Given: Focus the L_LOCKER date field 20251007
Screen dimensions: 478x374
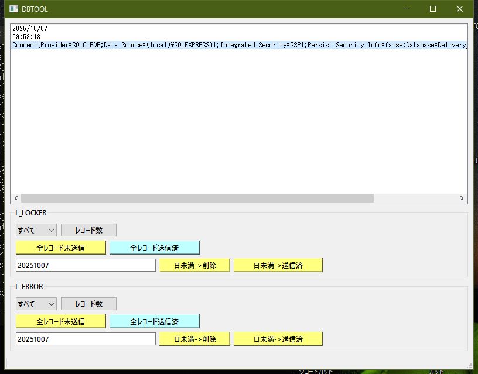Looking at the screenshot, I should click(86, 265).
